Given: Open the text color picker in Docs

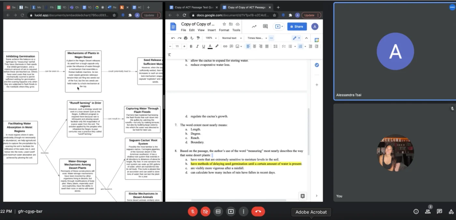Looking at the screenshot, I should [x=210, y=47].
